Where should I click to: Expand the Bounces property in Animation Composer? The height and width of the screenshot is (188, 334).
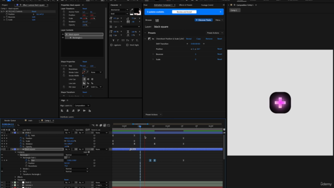pos(153,54)
